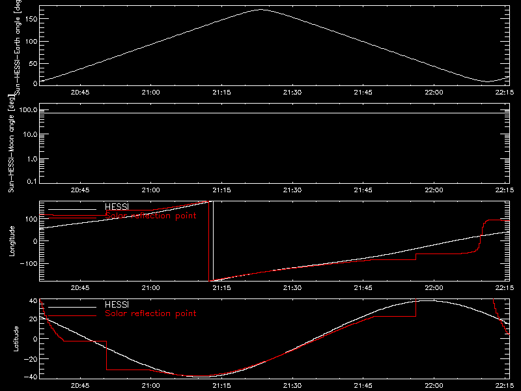Click HESSI legend label in Longitude plot
The image size is (521, 391).
(117, 207)
